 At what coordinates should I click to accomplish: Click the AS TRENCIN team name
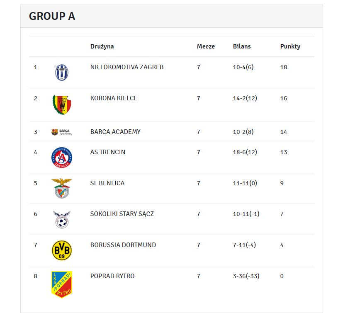(x=107, y=152)
